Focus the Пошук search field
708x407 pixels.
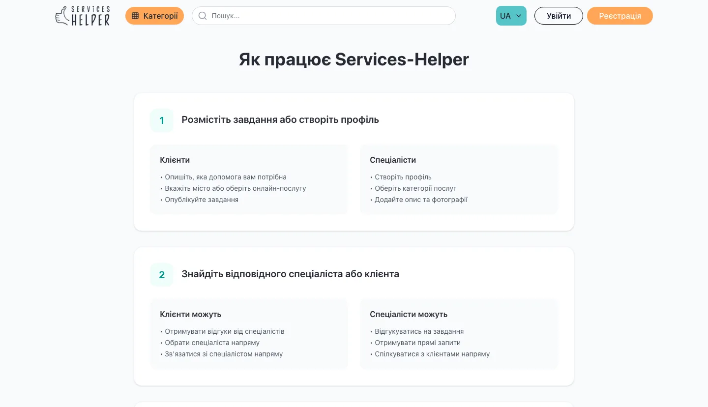pyautogui.click(x=324, y=16)
